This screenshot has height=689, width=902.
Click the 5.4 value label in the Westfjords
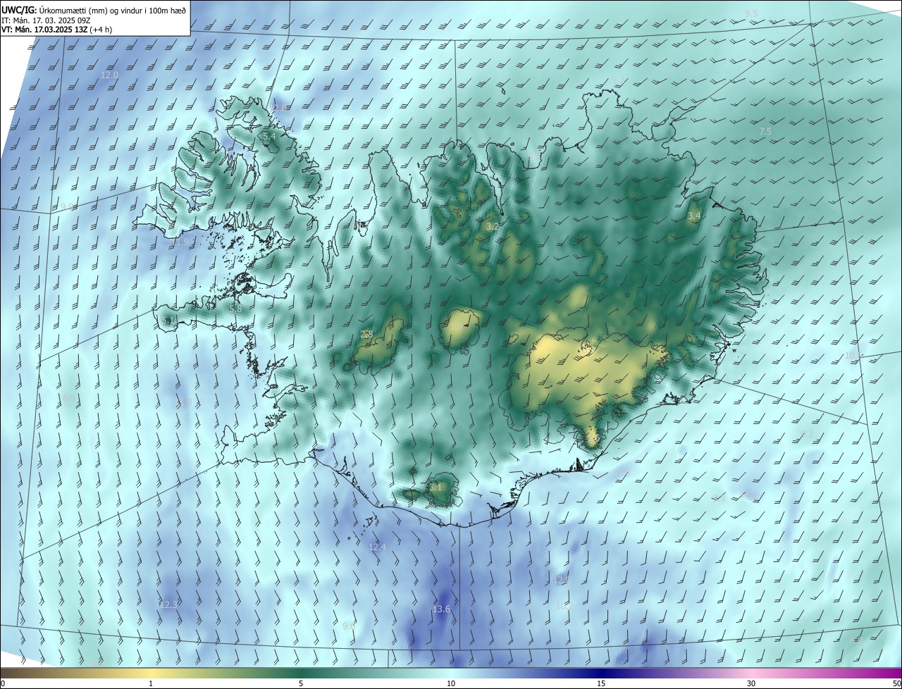tap(268, 136)
